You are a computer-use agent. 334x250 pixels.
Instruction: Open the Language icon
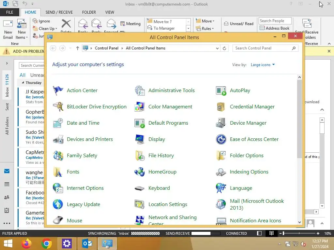(221, 188)
